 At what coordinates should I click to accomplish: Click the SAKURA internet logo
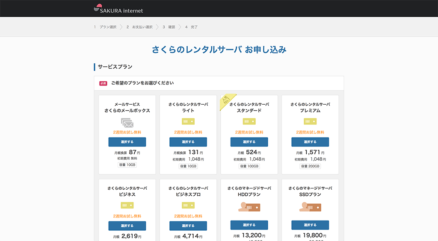click(118, 9)
